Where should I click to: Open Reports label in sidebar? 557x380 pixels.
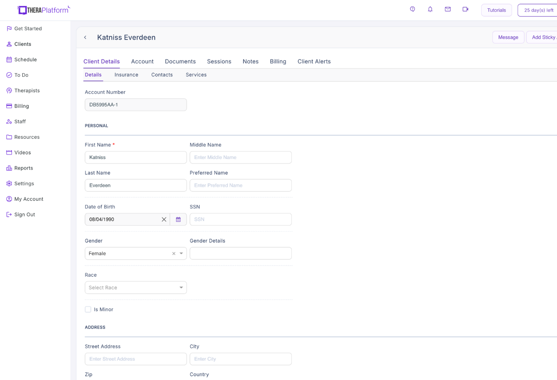point(24,168)
